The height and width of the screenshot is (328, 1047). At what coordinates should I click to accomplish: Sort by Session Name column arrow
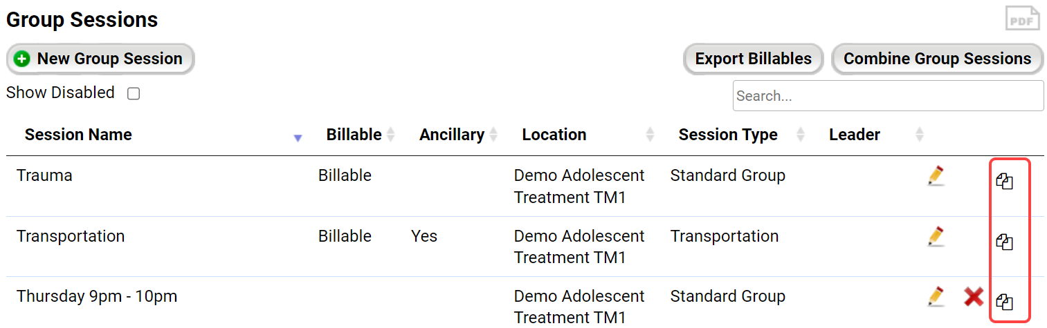click(x=298, y=137)
